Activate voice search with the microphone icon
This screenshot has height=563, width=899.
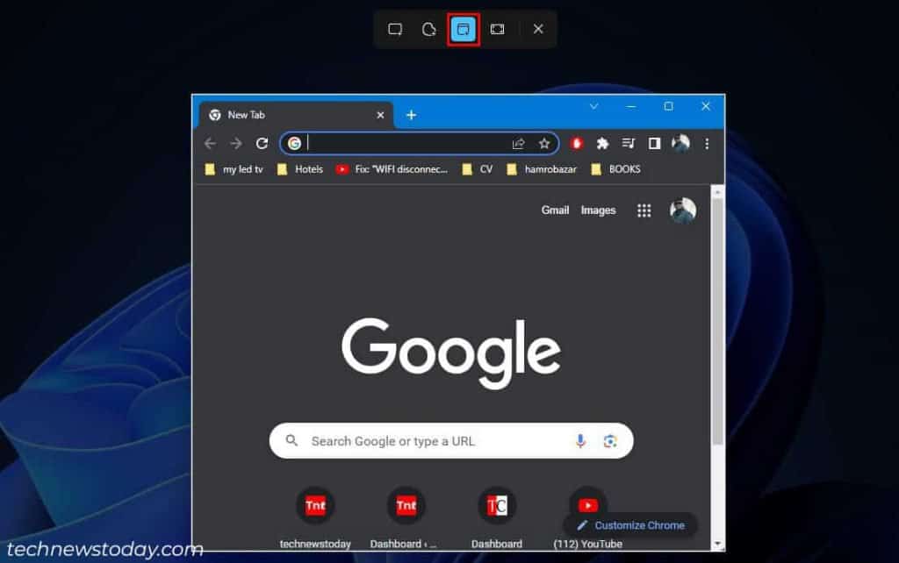[x=580, y=441]
